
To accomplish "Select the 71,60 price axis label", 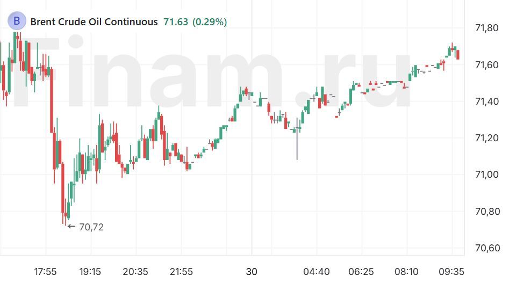I will tap(488, 65).
